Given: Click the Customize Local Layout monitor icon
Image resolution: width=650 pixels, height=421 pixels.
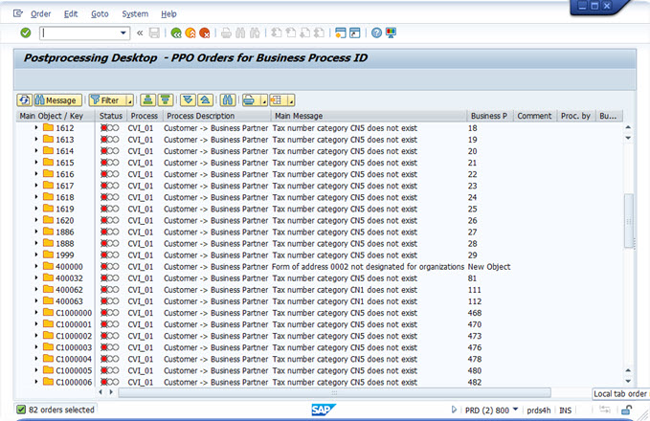Looking at the screenshot, I should click(x=391, y=33).
